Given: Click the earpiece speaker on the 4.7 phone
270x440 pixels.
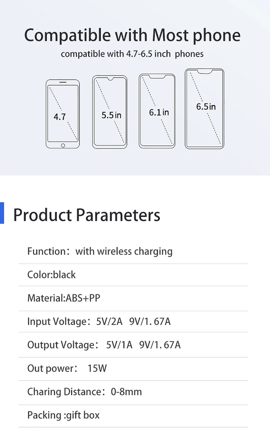Looking at the screenshot, I should pos(63,82).
